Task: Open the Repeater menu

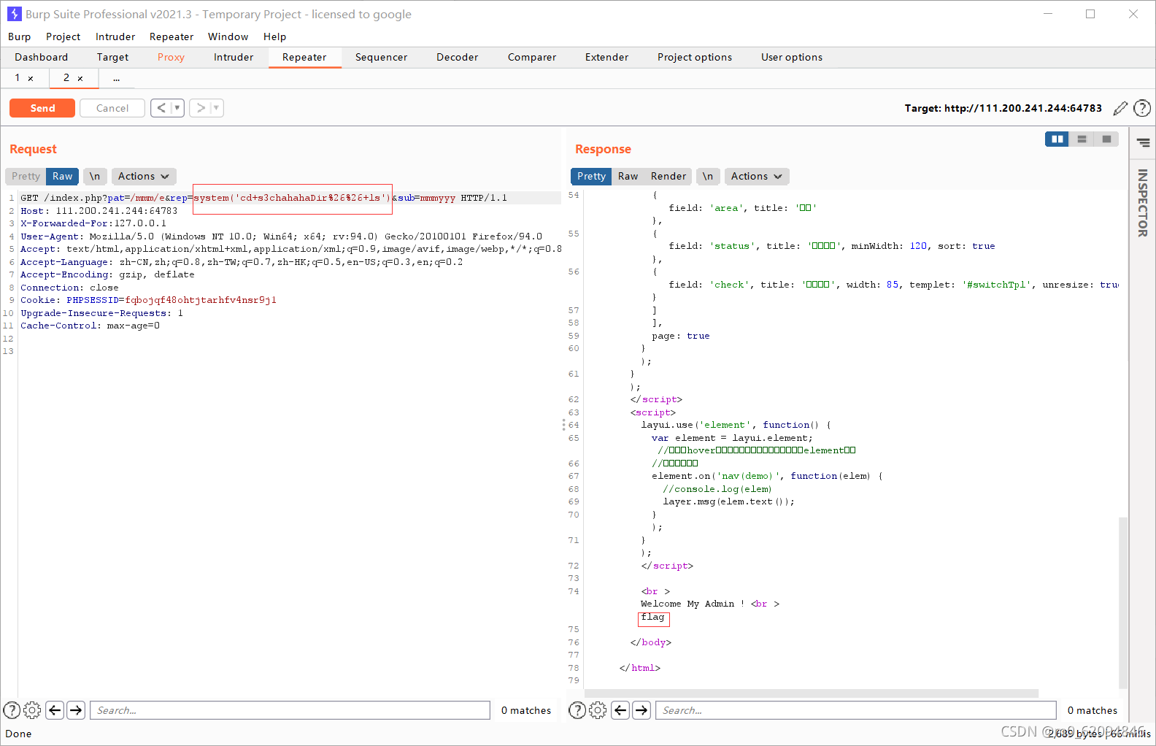Action: point(172,36)
